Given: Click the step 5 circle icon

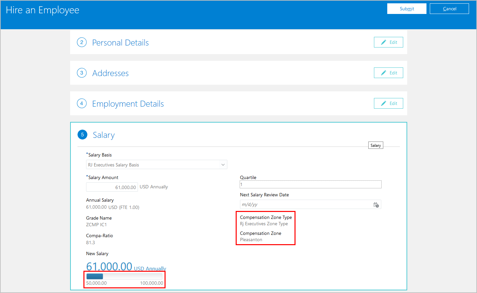Looking at the screenshot, I should 82,135.
